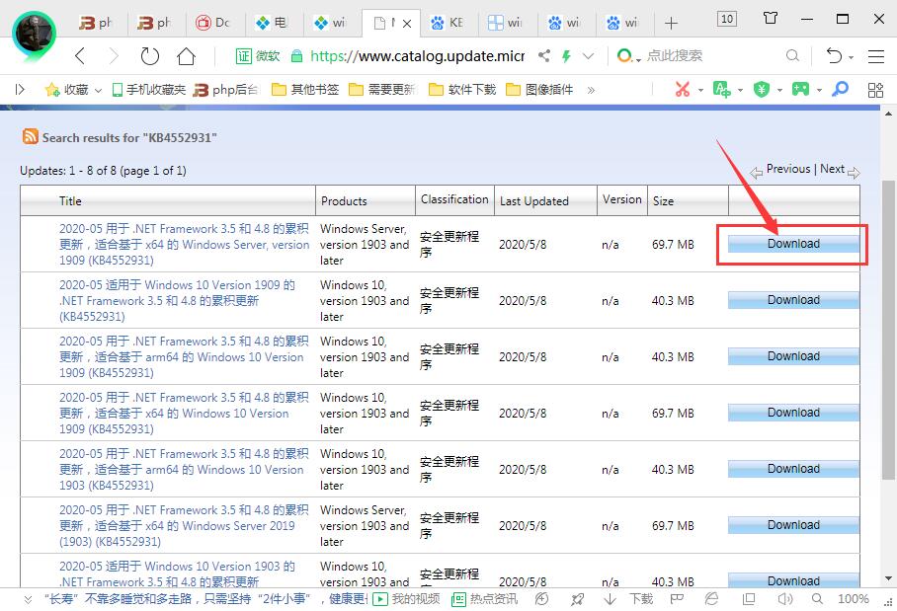This screenshot has width=897, height=611.
Task: Click the speaker mute icon in status bar
Action: [x=784, y=598]
